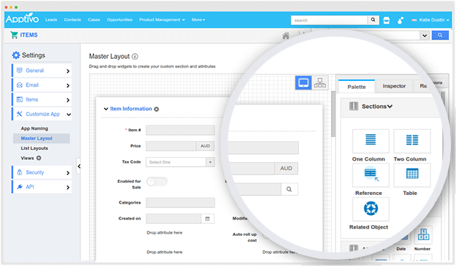456x266 pixels.
Task: Add a new view with plus icon
Action: (x=39, y=158)
